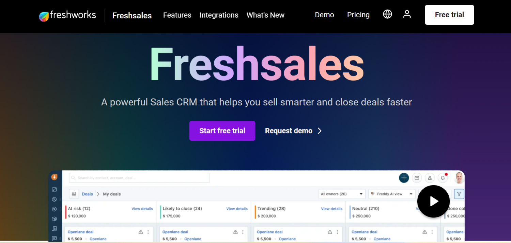Click the kanban view switcher beside Deals breadcrumb

(74, 194)
